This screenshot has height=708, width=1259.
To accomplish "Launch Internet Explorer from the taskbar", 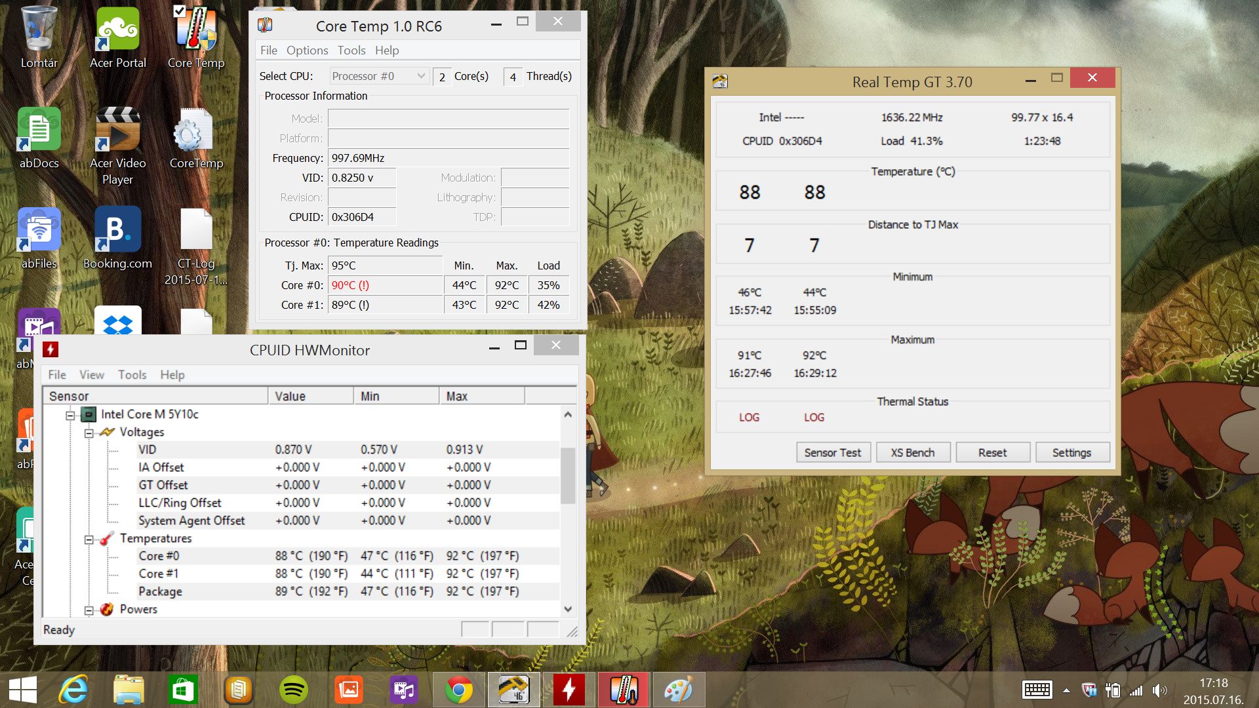I will click(73, 690).
